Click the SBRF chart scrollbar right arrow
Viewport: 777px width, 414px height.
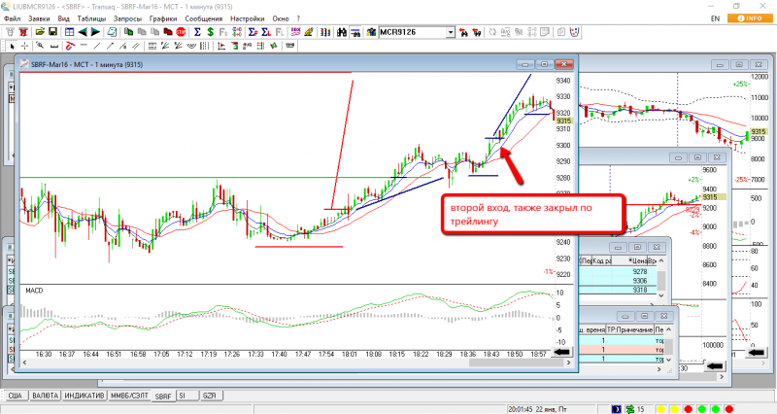tap(569, 362)
